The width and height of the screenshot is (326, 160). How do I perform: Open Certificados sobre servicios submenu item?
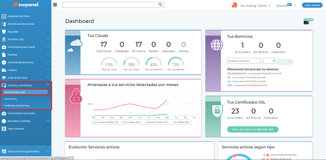[x=17, y=106]
